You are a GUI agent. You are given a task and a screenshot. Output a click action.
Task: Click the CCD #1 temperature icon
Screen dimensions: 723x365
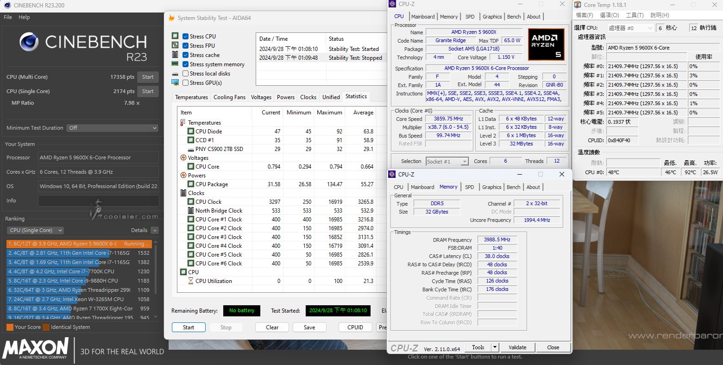(191, 140)
